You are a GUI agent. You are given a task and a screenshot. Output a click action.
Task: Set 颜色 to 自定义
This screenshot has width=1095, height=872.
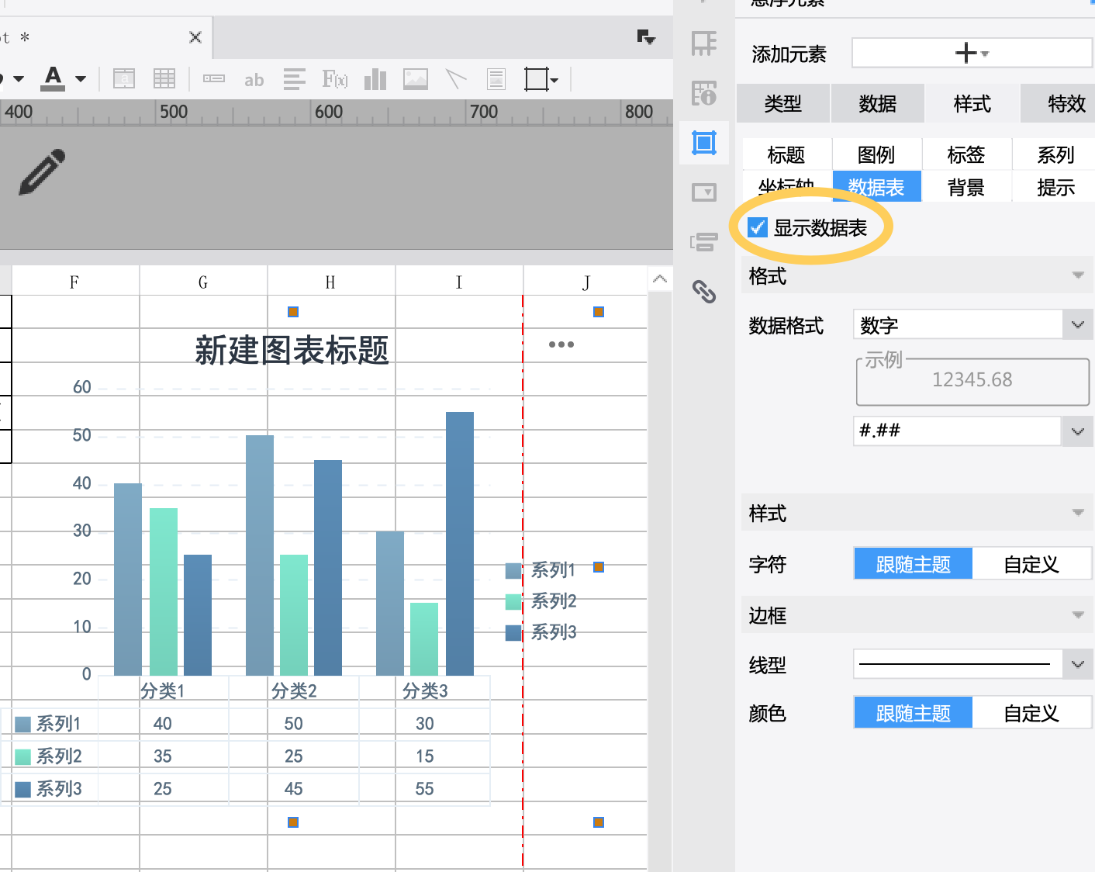pos(1031,713)
